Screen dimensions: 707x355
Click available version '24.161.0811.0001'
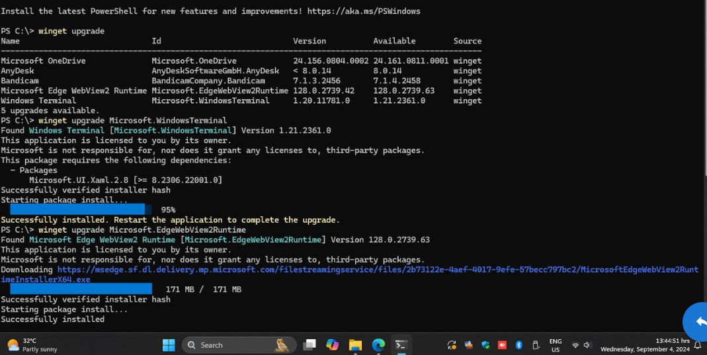pos(411,61)
